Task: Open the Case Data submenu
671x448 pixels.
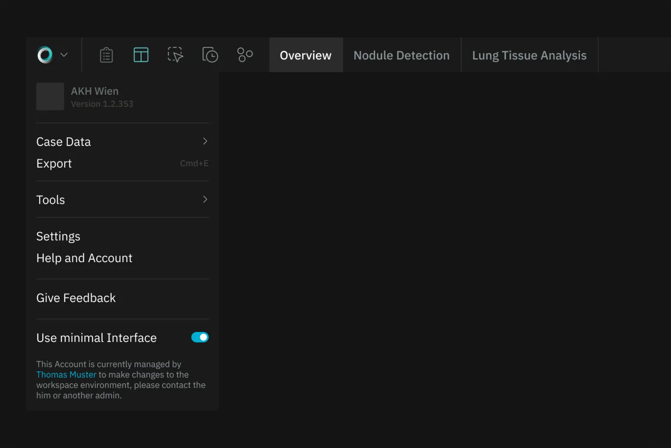Action: tap(122, 141)
